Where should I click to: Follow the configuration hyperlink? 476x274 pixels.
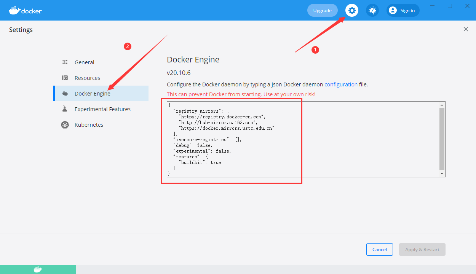(341, 84)
